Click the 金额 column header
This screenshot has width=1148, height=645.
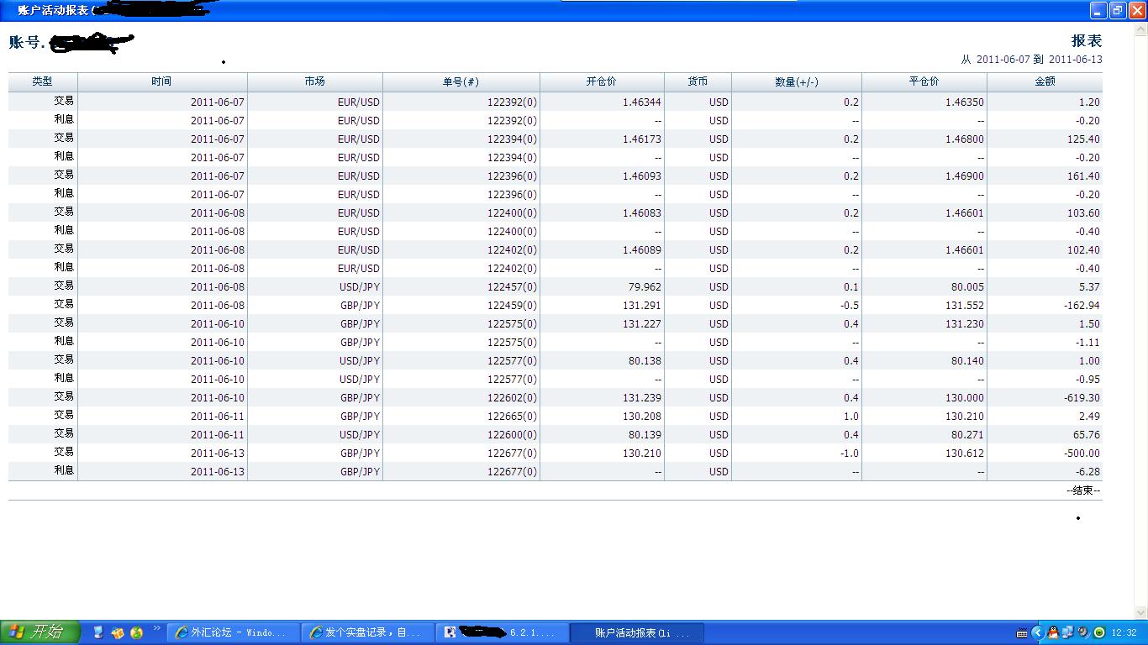coord(1045,81)
